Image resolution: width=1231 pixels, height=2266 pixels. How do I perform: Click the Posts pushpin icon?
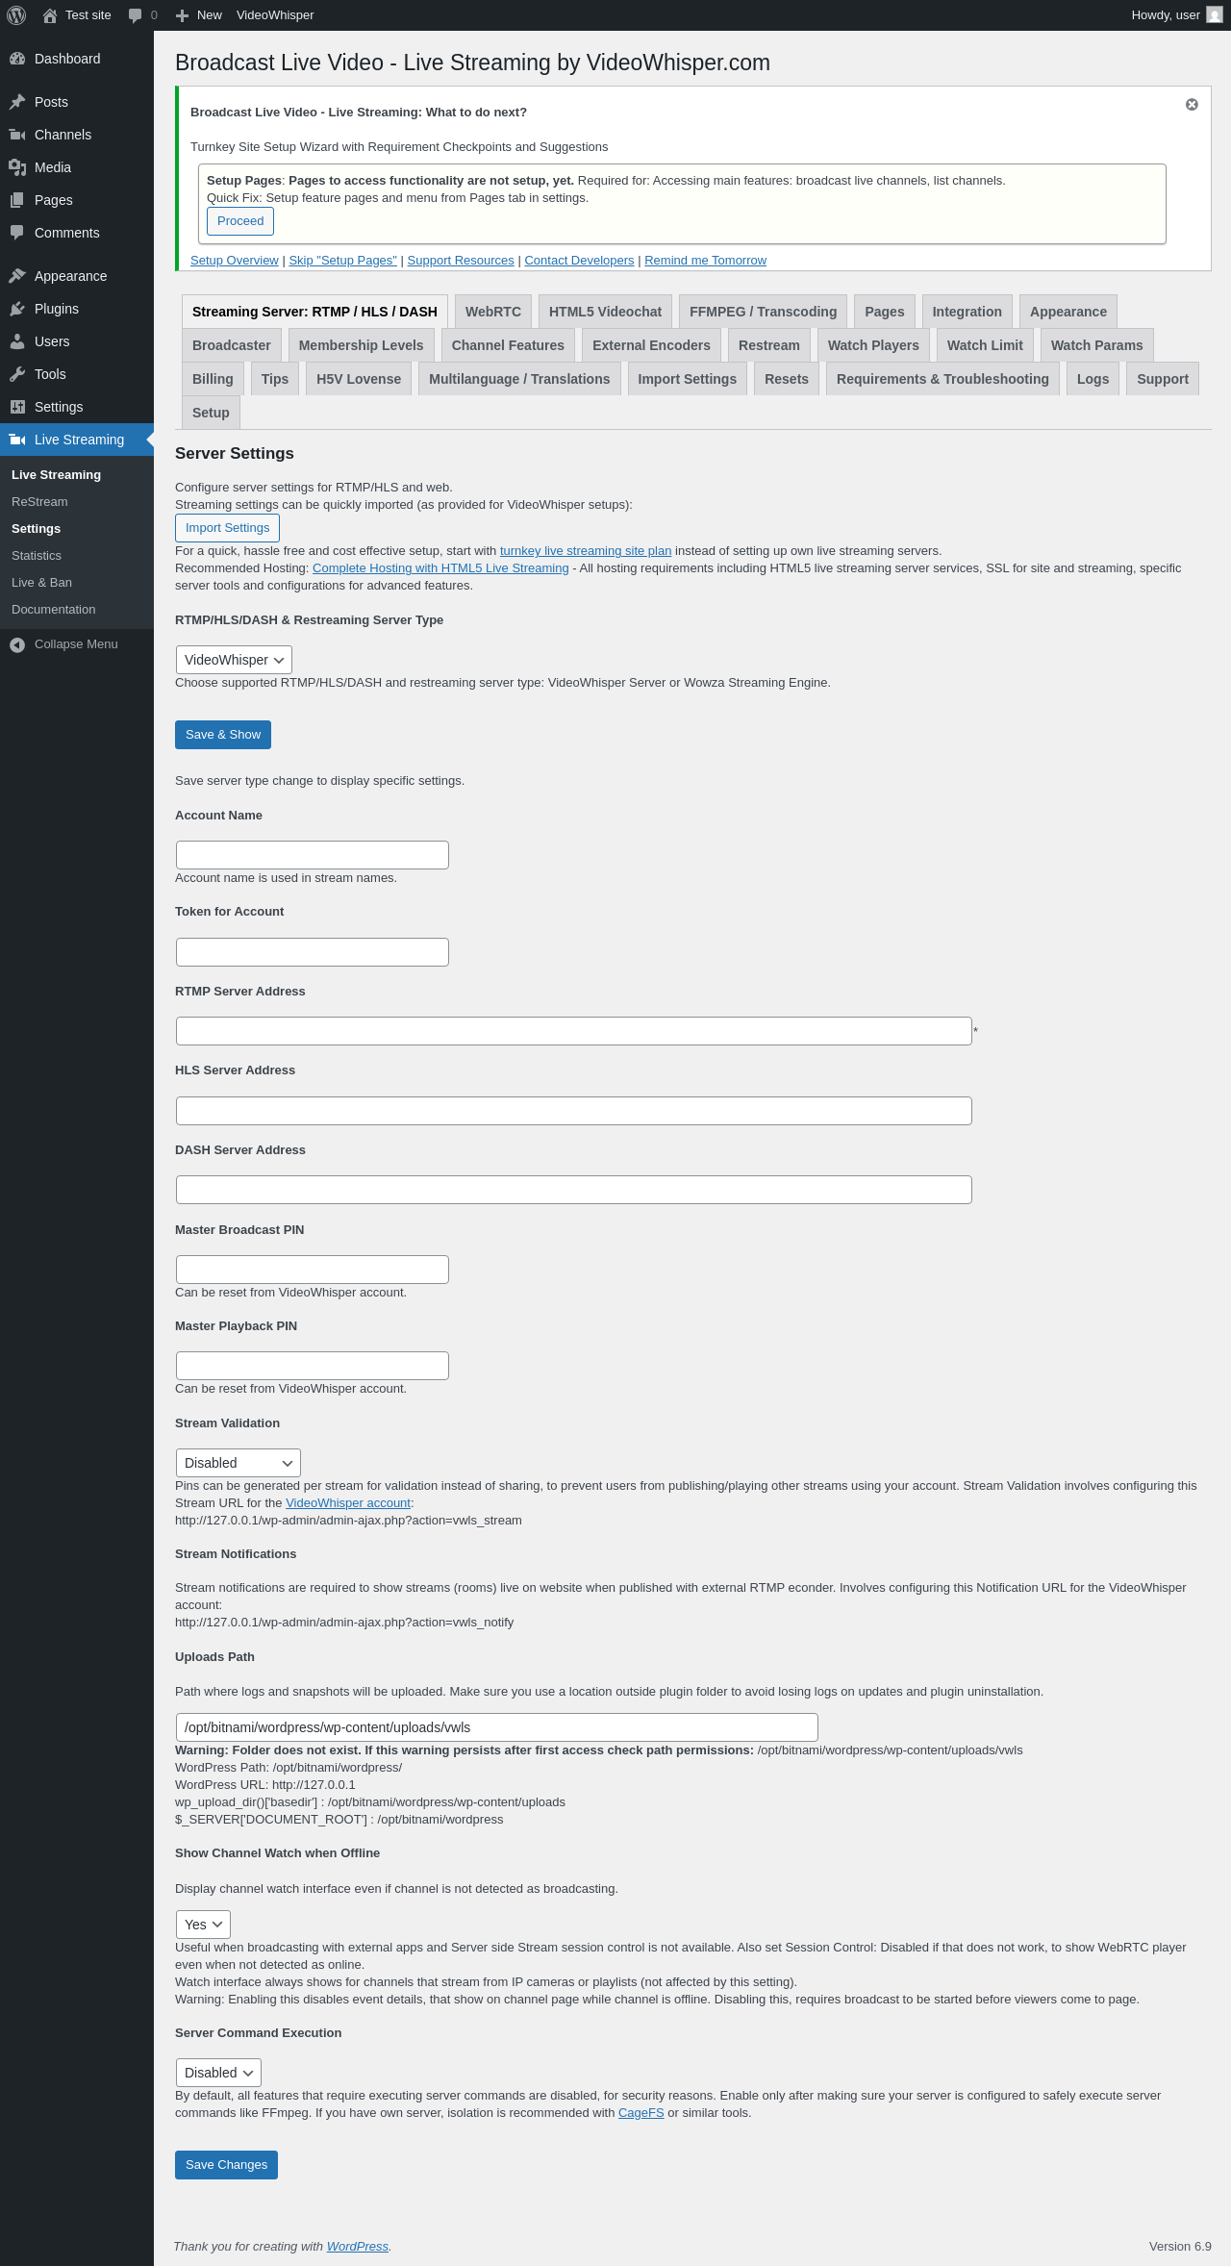(17, 102)
